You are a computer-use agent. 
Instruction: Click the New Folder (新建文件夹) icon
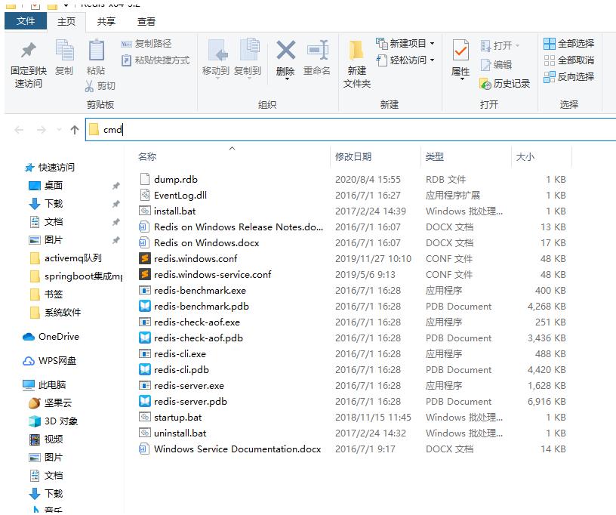click(x=356, y=51)
